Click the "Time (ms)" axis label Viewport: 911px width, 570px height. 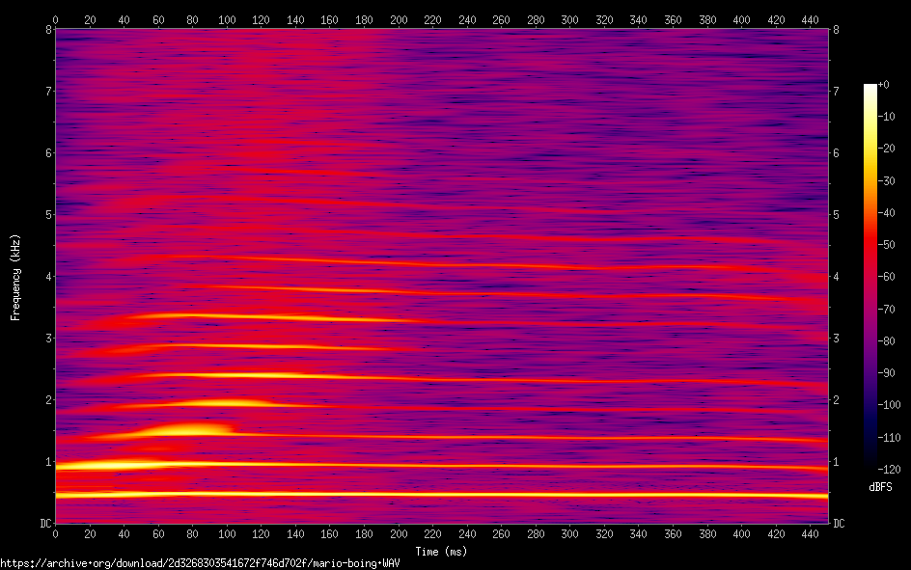pyautogui.click(x=443, y=552)
